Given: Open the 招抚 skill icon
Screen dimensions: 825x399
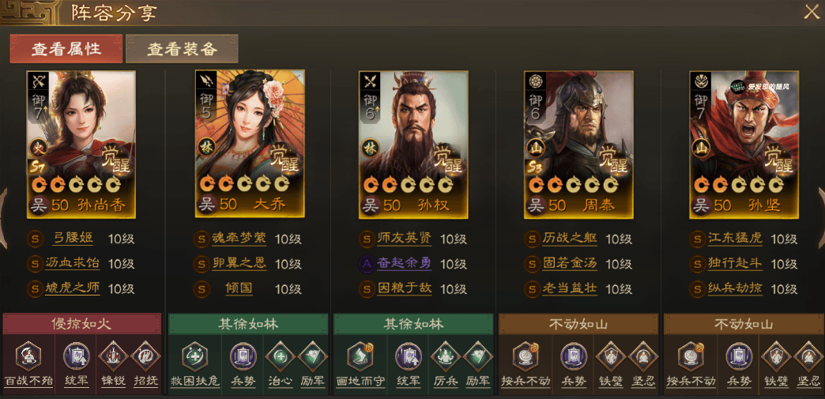Looking at the screenshot, I should (145, 356).
